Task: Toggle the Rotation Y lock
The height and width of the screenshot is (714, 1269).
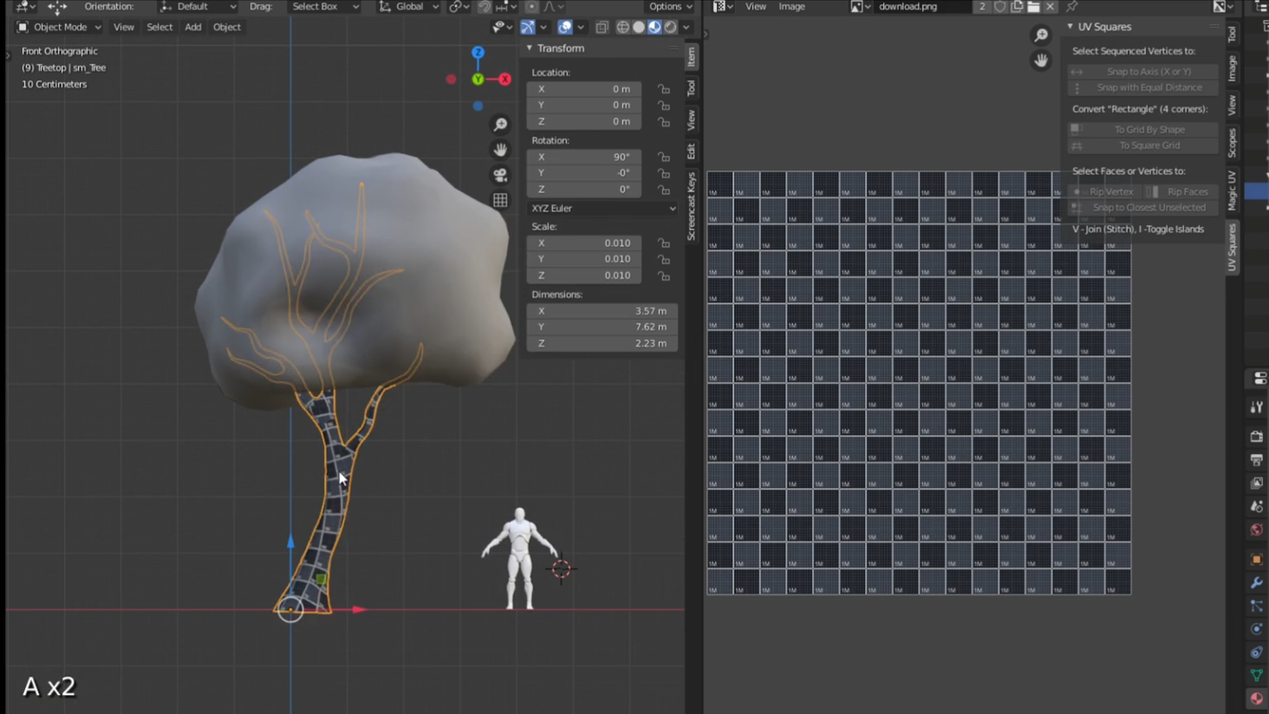Action: pyautogui.click(x=664, y=173)
